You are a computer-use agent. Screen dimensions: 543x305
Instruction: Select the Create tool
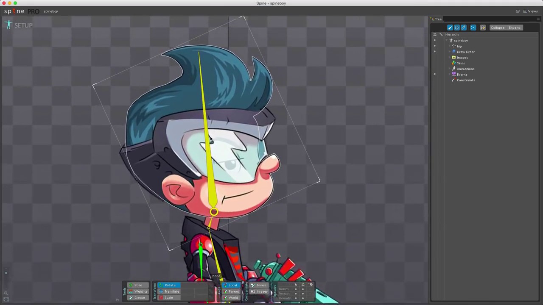138,297
